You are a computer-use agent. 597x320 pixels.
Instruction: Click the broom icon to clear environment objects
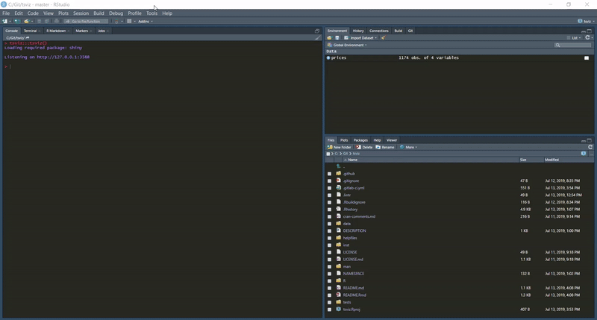click(384, 37)
